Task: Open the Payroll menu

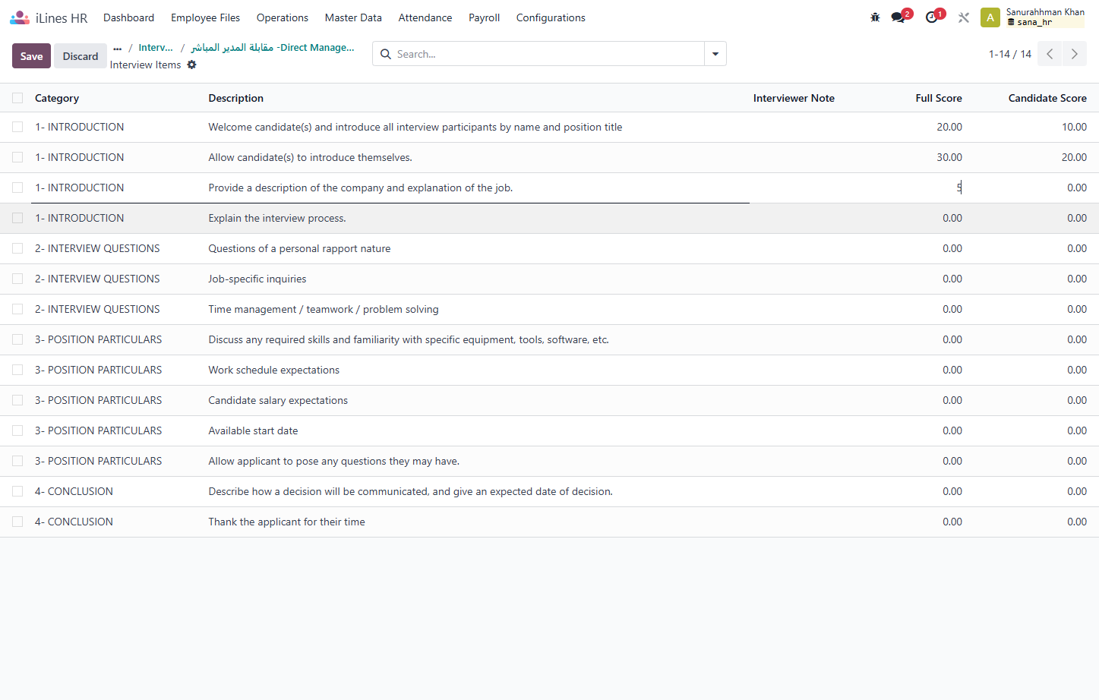Action: coord(484,17)
